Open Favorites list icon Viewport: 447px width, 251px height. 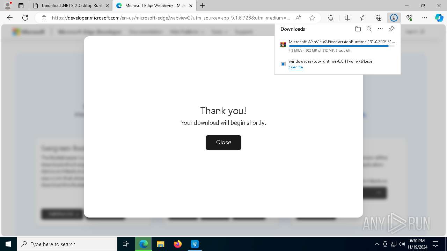coord(363,18)
